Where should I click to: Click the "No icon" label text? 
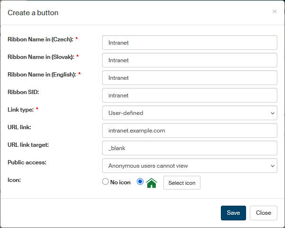[x=121, y=182]
